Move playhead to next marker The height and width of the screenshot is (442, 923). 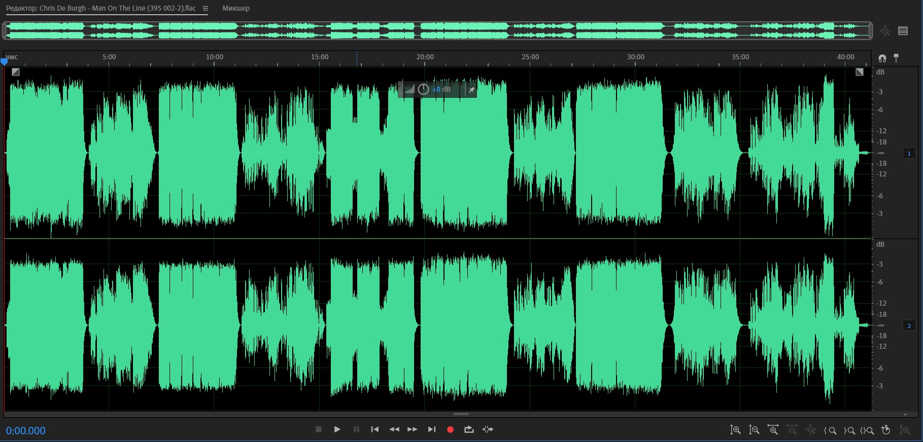pyautogui.click(x=432, y=429)
